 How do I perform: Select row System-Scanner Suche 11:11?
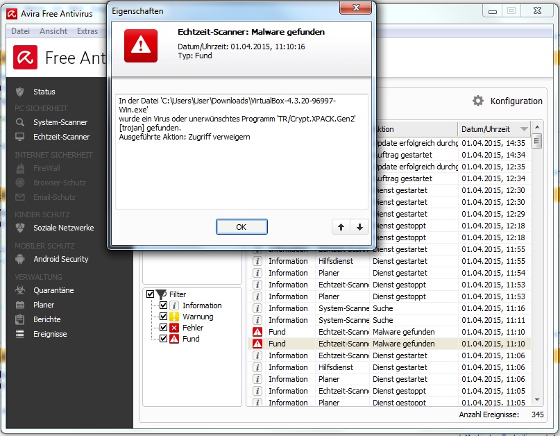tap(388, 320)
